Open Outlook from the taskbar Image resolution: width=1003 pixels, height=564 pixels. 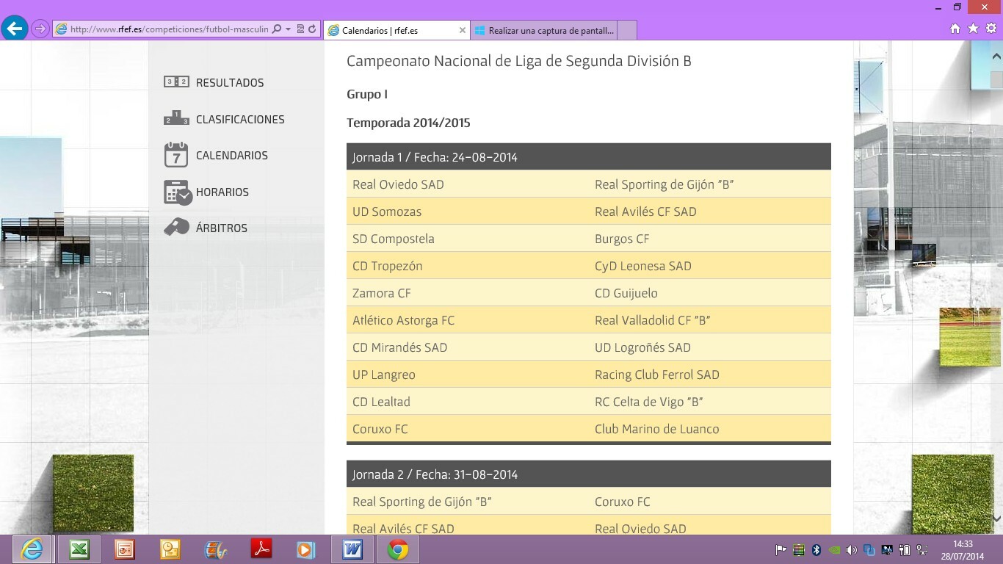pos(170,549)
